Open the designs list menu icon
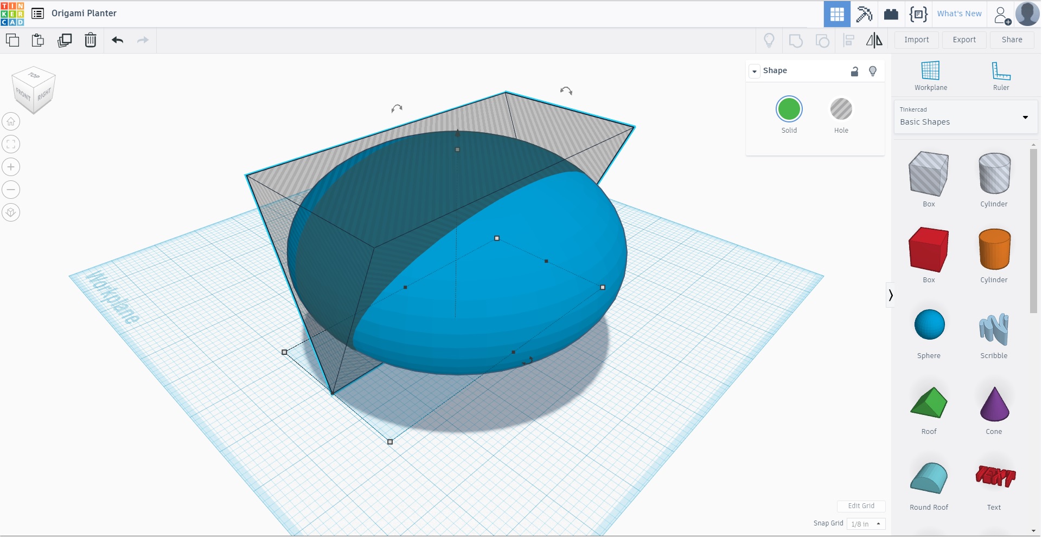 click(x=38, y=14)
